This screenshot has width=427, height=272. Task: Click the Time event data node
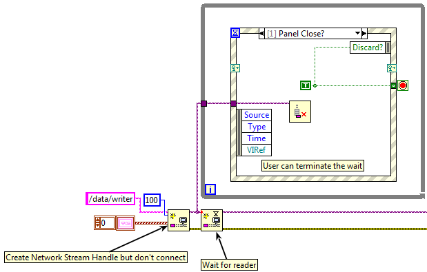click(x=257, y=138)
